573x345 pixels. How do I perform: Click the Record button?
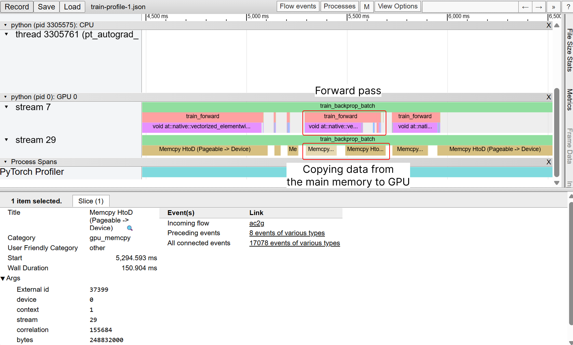[17, 6]
